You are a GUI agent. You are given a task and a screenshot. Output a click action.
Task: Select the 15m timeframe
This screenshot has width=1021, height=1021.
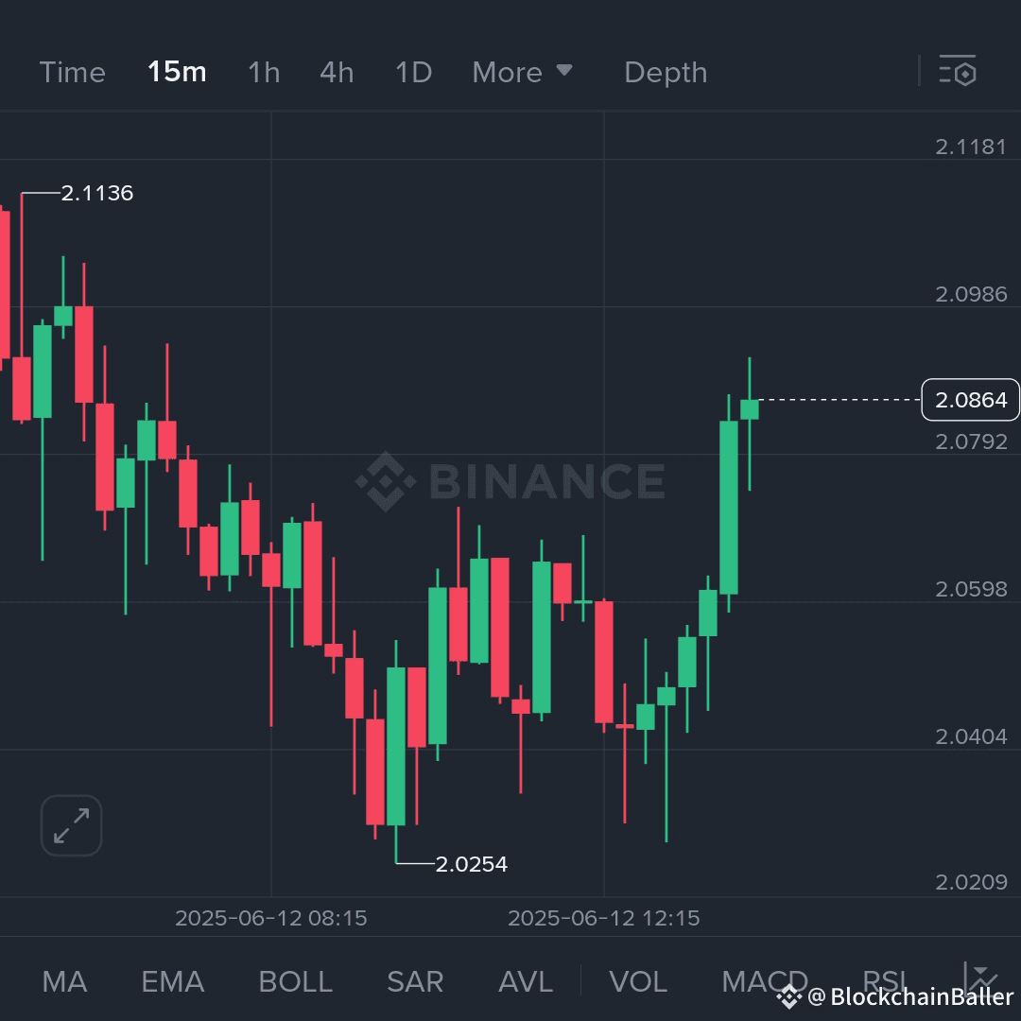click(x=176, y=72)
